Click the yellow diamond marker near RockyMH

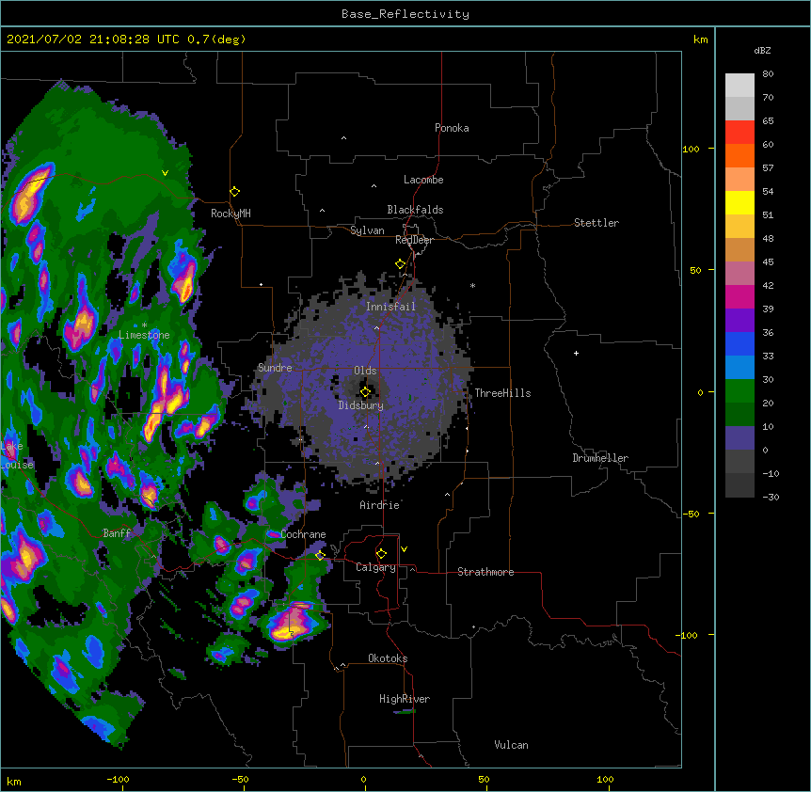[234, 192]
